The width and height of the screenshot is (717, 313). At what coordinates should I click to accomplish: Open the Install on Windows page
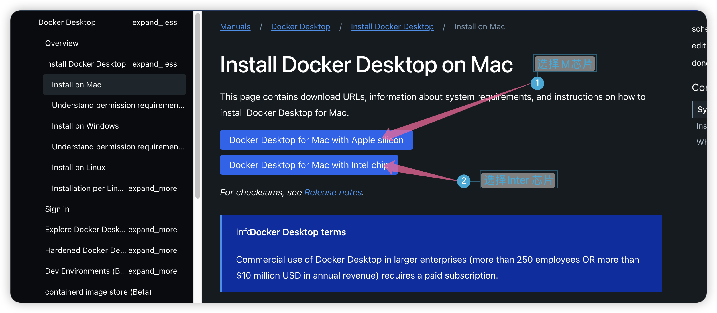point(85,125)
